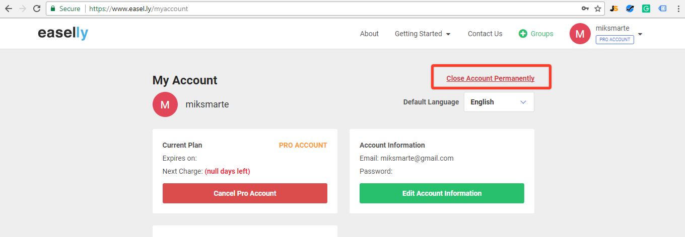
Task: Expand the miksmarte user menu arrow
Action: tap(640, 34)
